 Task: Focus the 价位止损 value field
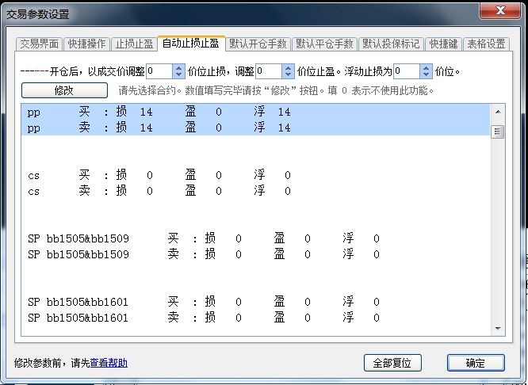pos(159,71)
